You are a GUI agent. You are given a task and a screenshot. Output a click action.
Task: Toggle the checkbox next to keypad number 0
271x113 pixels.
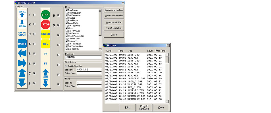(59, 25)
